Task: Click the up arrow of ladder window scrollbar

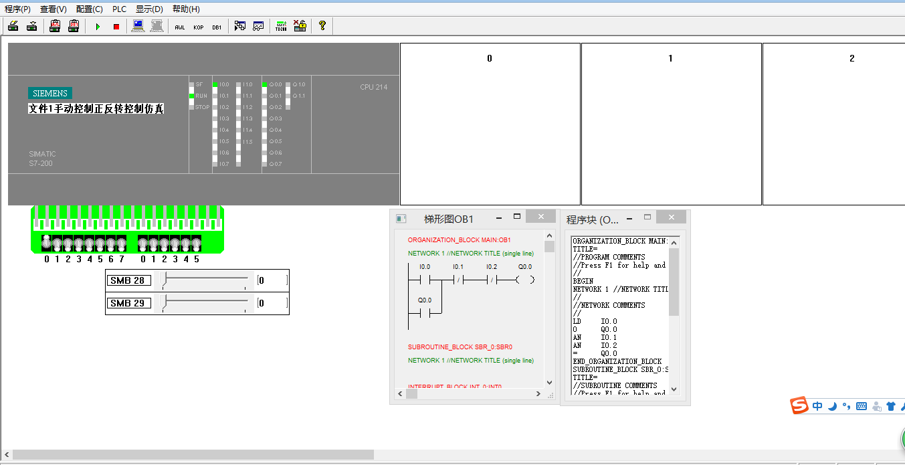Action: point(550,236)
